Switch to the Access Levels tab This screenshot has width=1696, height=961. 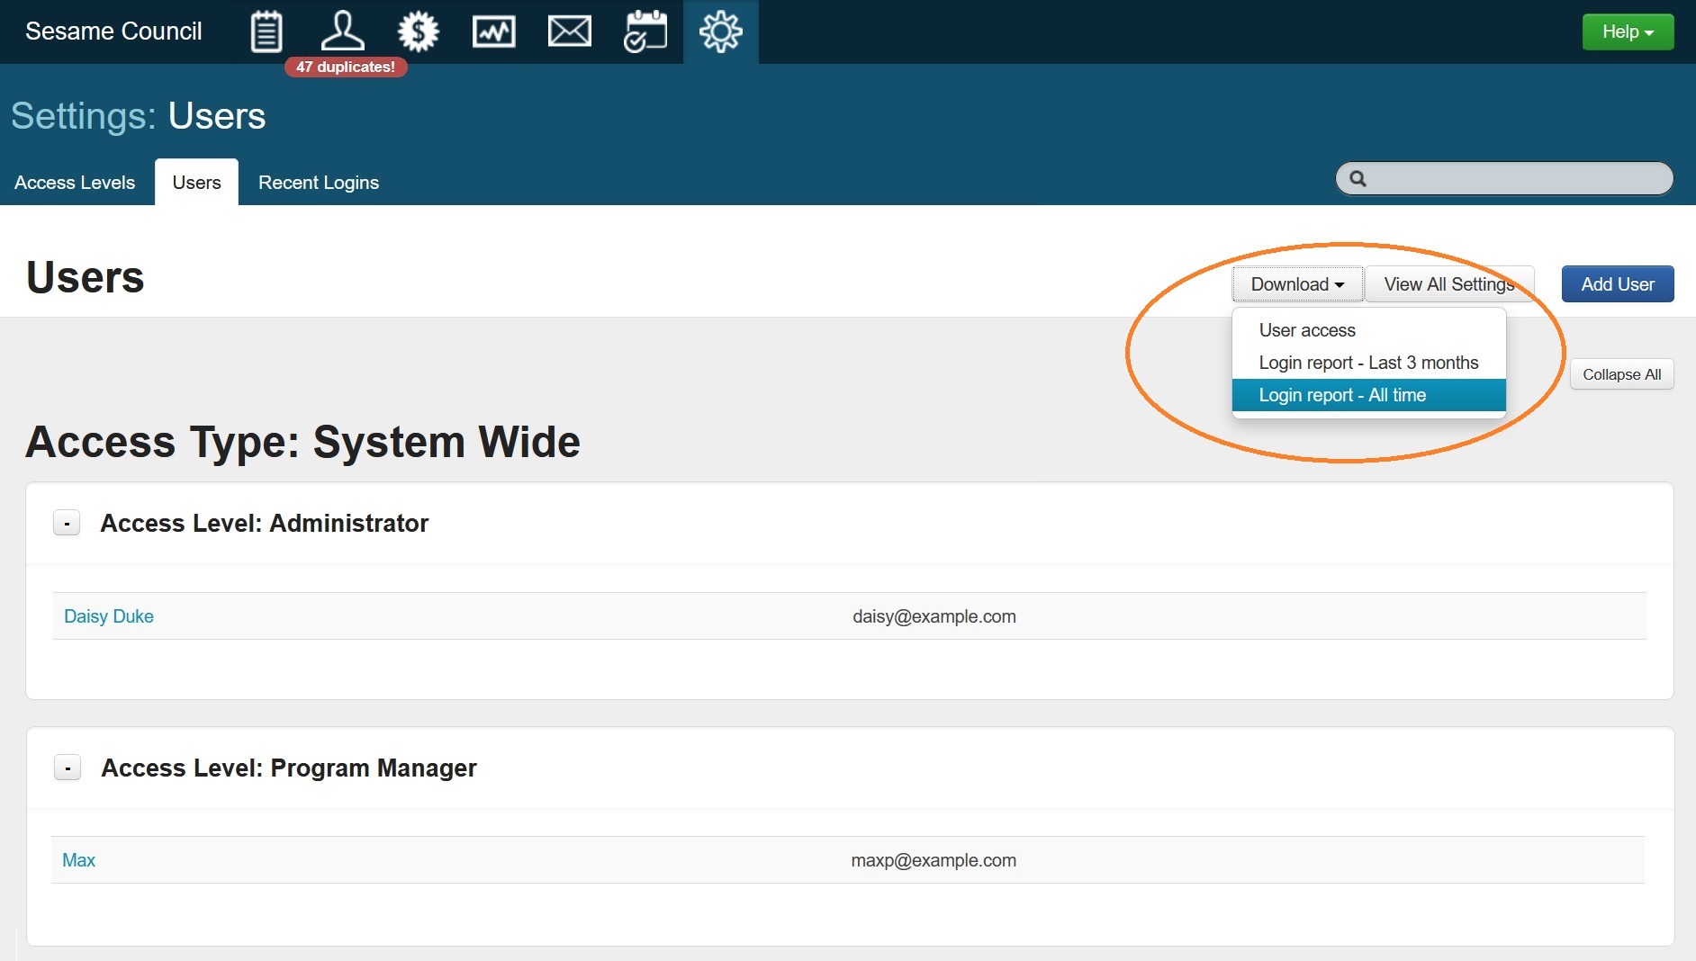[75, 183]
